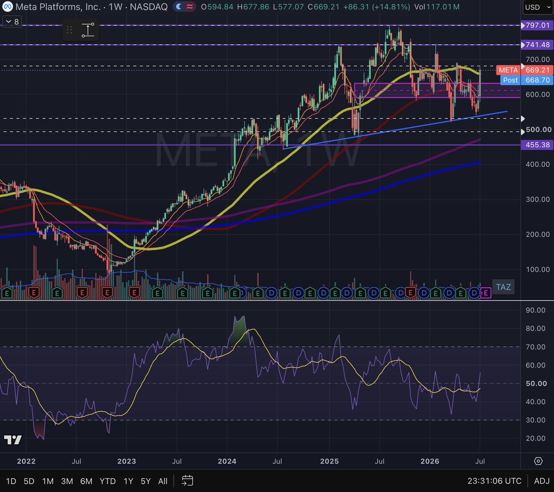Click the arrow on the 741.48 price label
Viewport: 554px width, 492px height.
point(523,45)
